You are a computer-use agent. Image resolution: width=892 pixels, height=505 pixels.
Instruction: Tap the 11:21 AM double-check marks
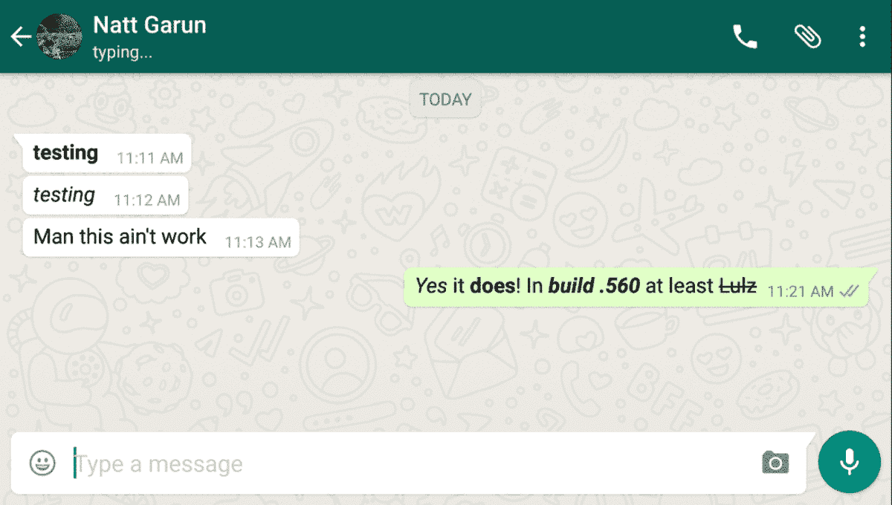[849, 292]
